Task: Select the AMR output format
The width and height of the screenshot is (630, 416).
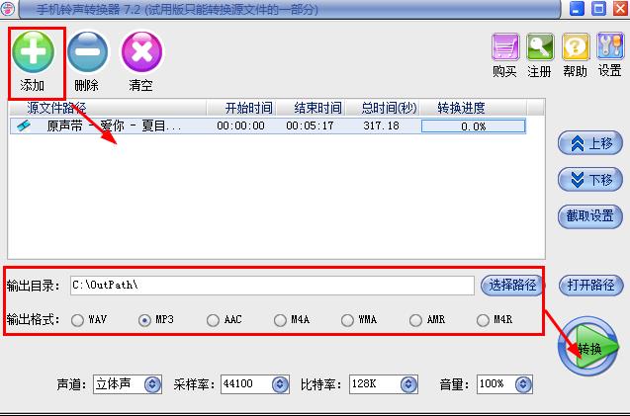Action: click(x=415, y=320)
